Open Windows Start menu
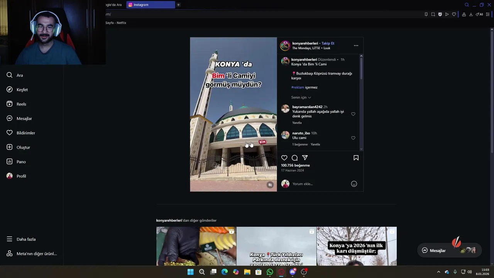The image size is (494, 278). tap(190, 272)
